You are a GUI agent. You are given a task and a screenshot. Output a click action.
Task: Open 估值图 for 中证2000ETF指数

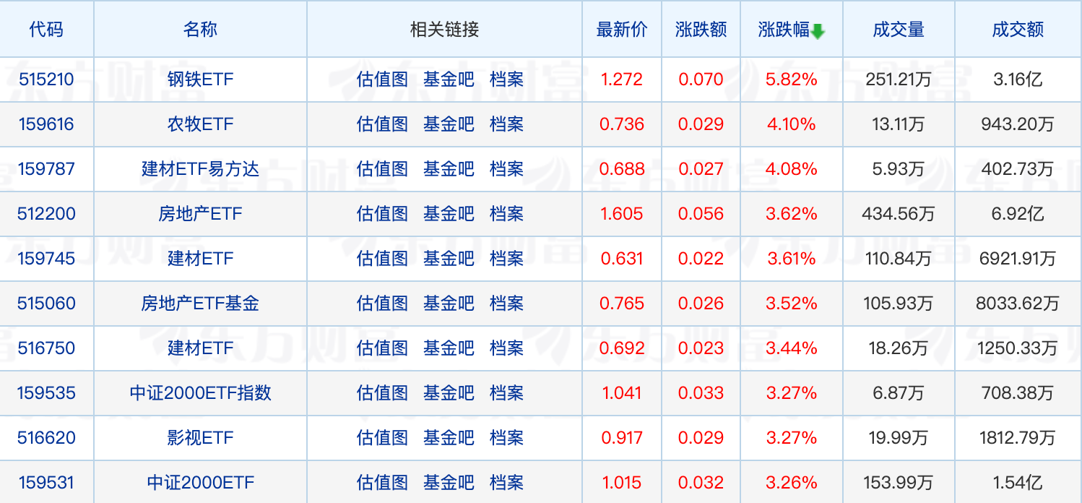(x=383, y=393)
